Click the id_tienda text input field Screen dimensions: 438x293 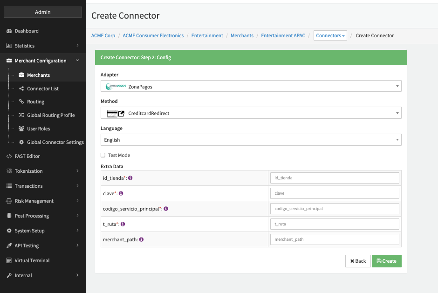(x=335, y=178)
